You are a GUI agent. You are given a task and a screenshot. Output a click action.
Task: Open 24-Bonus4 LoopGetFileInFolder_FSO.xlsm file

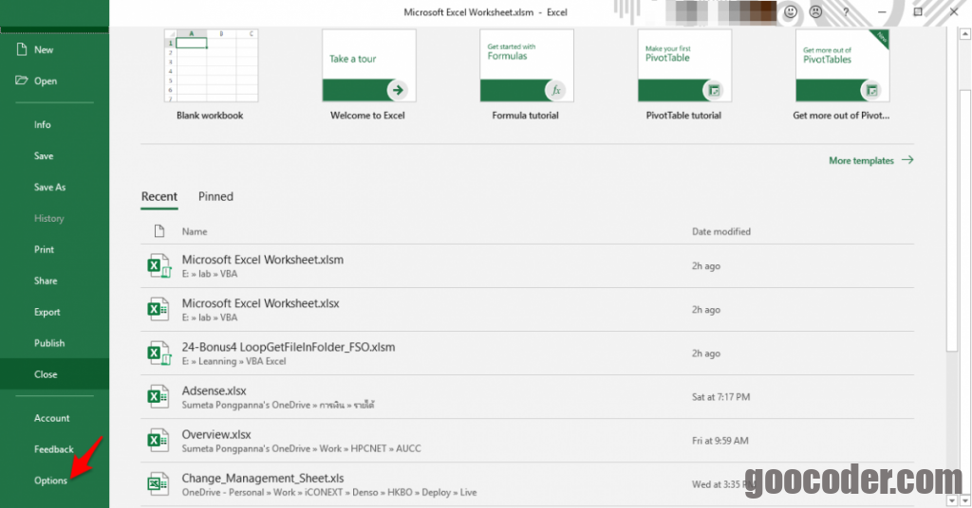[x=527, y=354]
